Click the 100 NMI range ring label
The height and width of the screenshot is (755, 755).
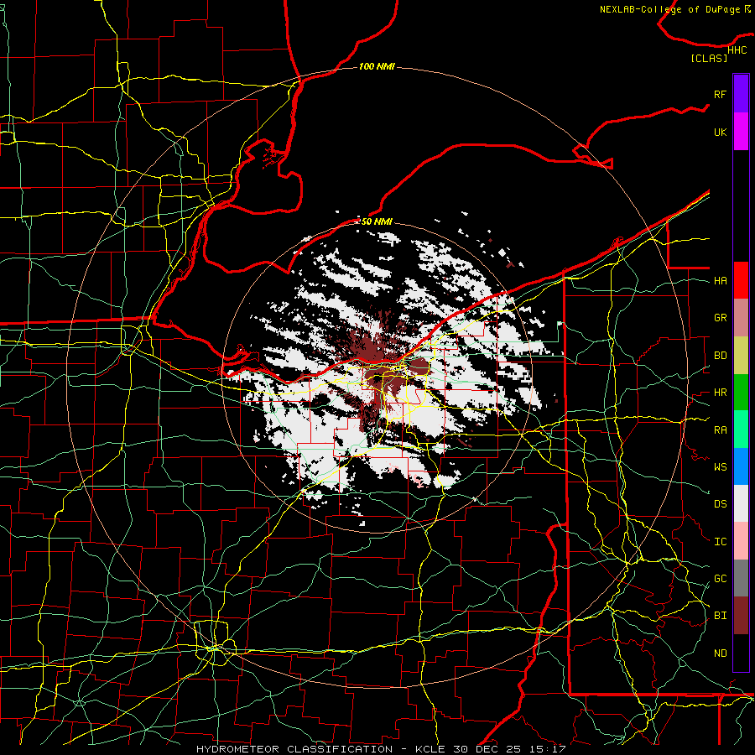[377, 66]
